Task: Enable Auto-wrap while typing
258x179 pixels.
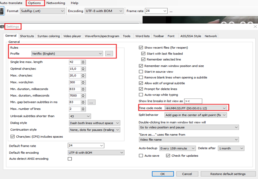Action: click(x=141, y=95)
